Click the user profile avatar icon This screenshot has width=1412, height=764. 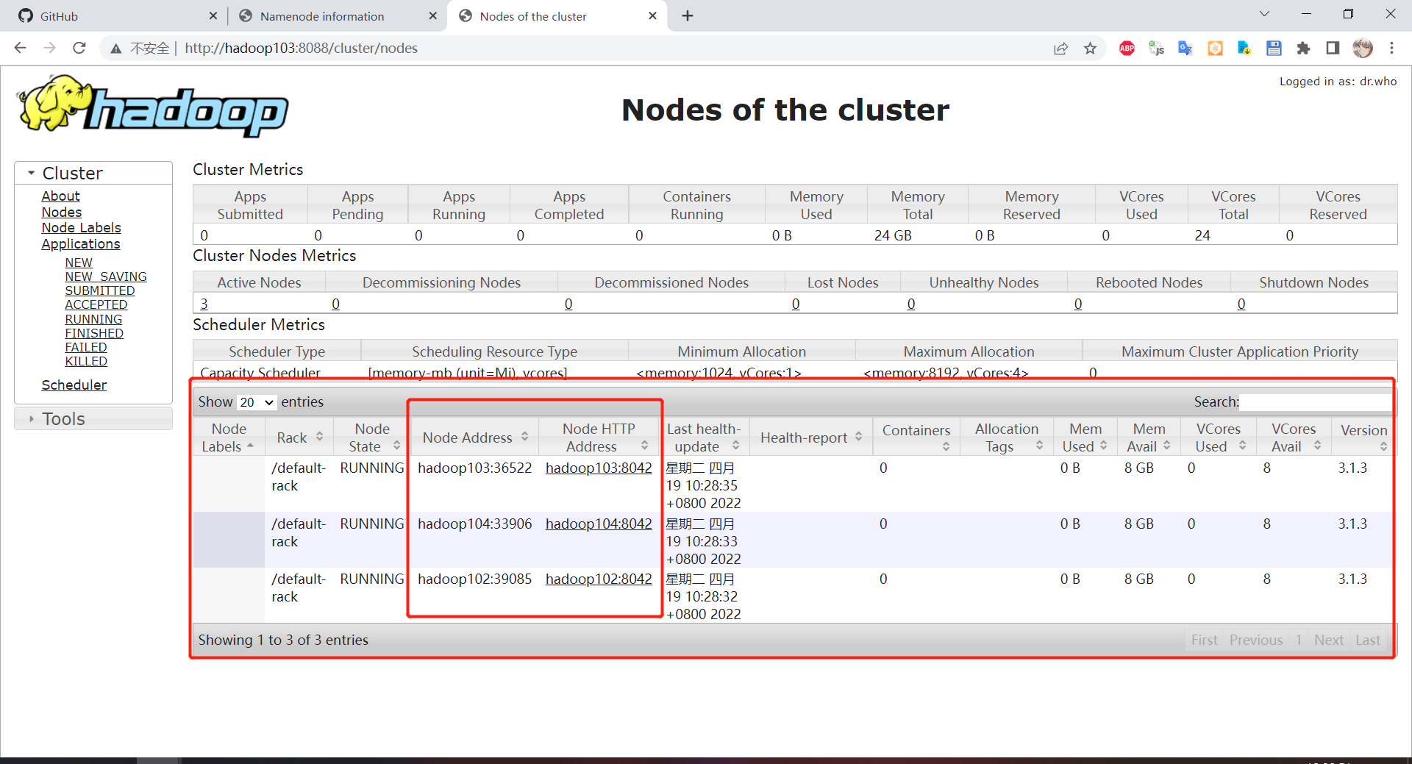tap(1362, 48)
